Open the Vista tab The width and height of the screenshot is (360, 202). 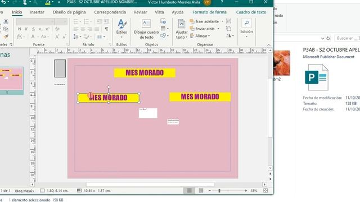pyautogui.click(x=159, y=12)
